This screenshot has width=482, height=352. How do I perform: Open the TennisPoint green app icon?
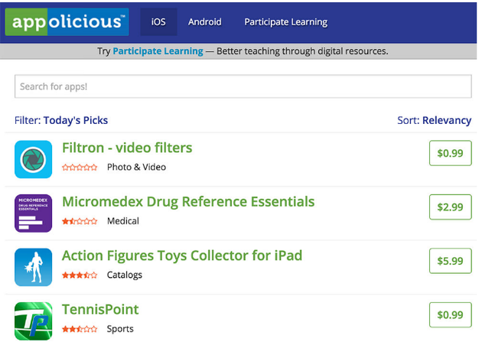coord(33,321)
